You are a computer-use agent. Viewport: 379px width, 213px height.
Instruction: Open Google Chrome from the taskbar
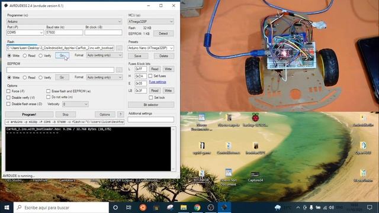coord(197,208)
